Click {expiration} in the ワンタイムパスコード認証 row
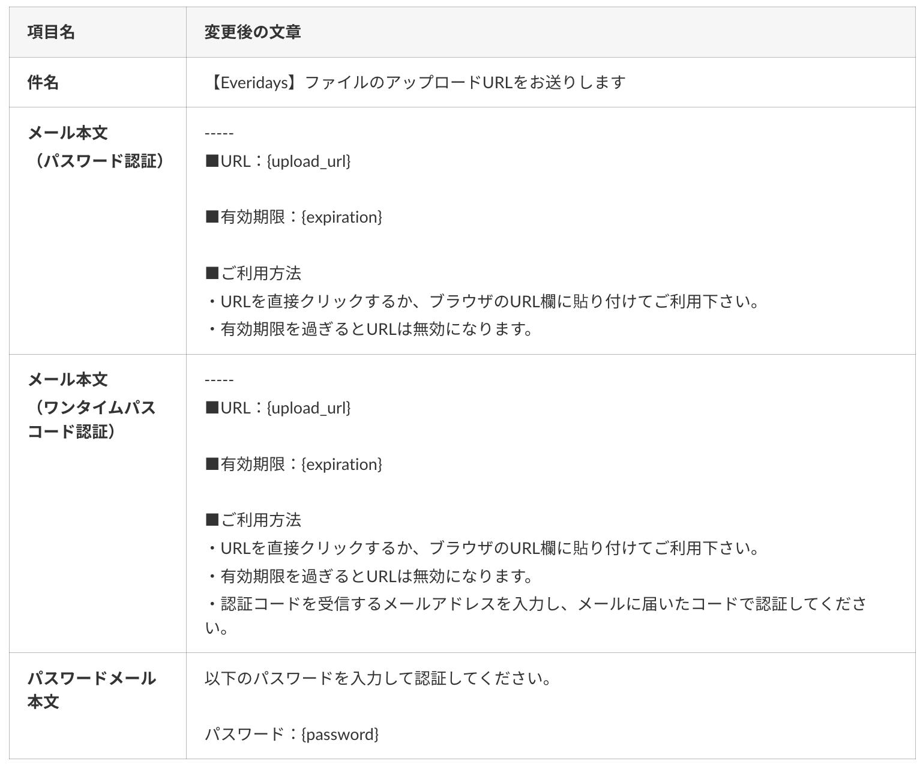923x767 pixels. coord(341,464)
